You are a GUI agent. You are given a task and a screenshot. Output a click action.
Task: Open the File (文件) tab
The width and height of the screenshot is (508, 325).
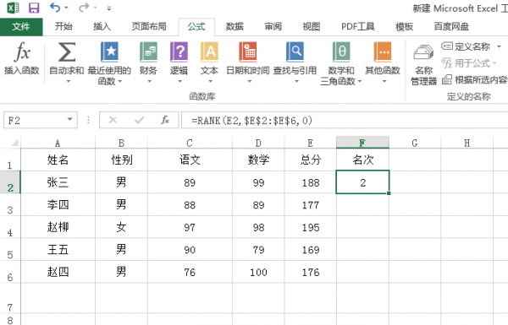(x=21, y=27)
